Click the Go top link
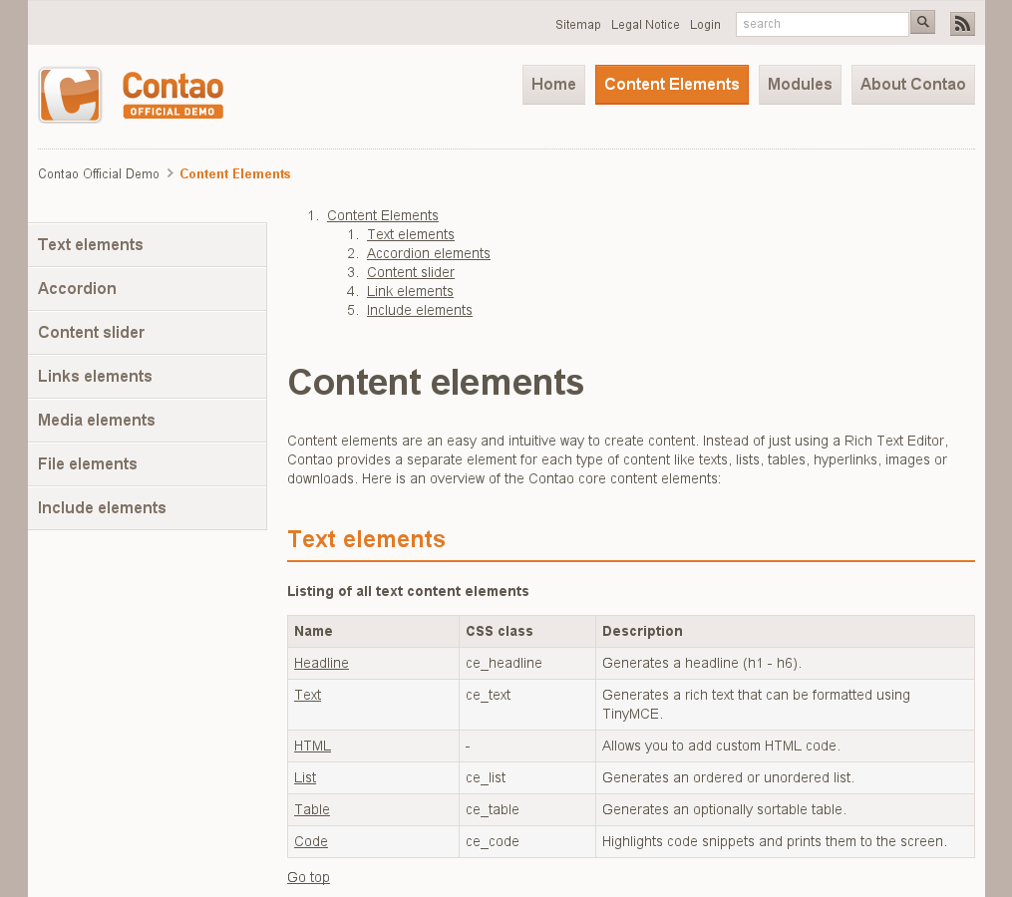This screenshot has height=897, width=1012. 308,877
